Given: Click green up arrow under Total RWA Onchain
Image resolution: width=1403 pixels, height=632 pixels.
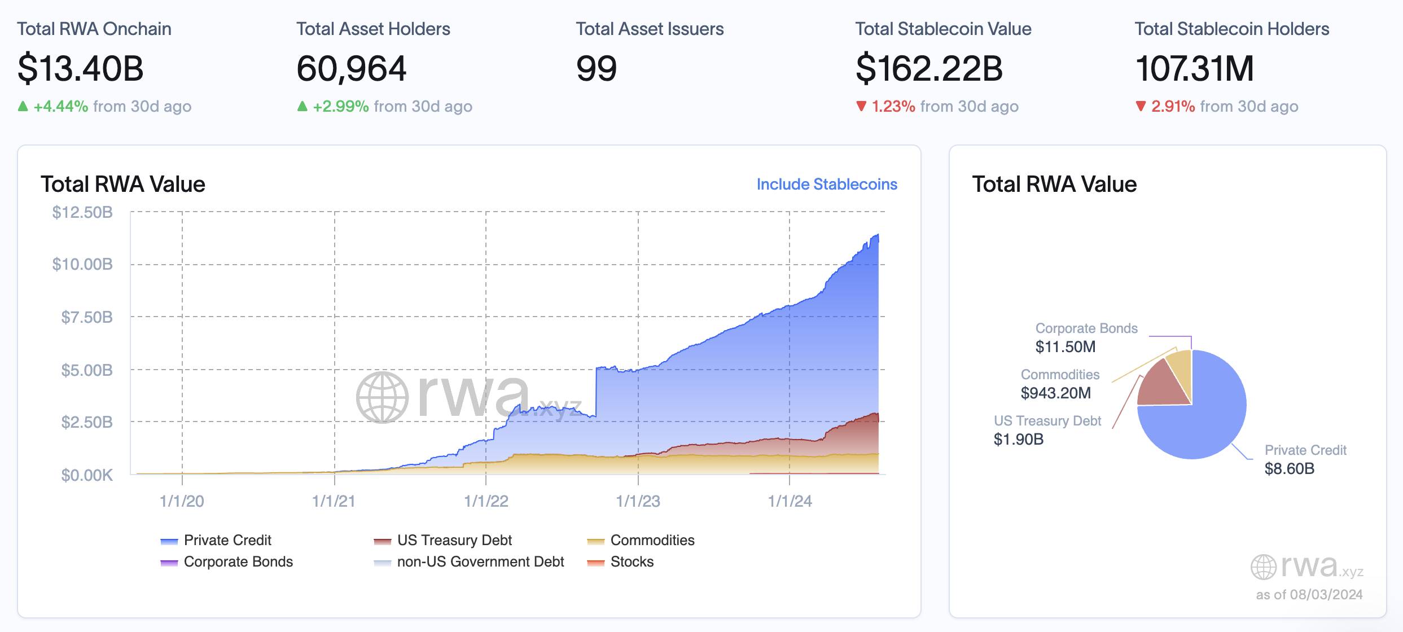Looking at the screenshot, I should 23,106.
